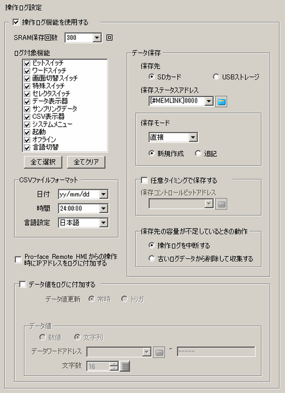
Task: Open the 言語設定 日本語 dropdown
Action: coord(104,223)
